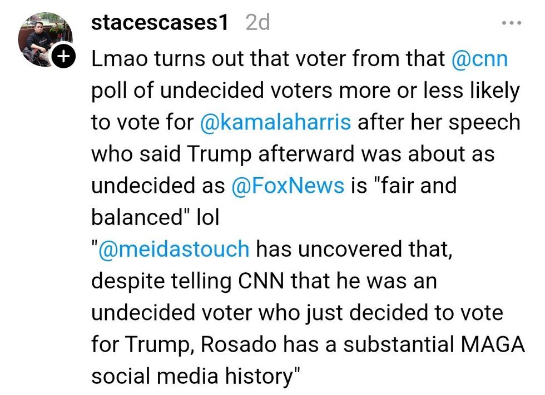
Task: Open the @FoxNews mention
Action: pos(288,185)
